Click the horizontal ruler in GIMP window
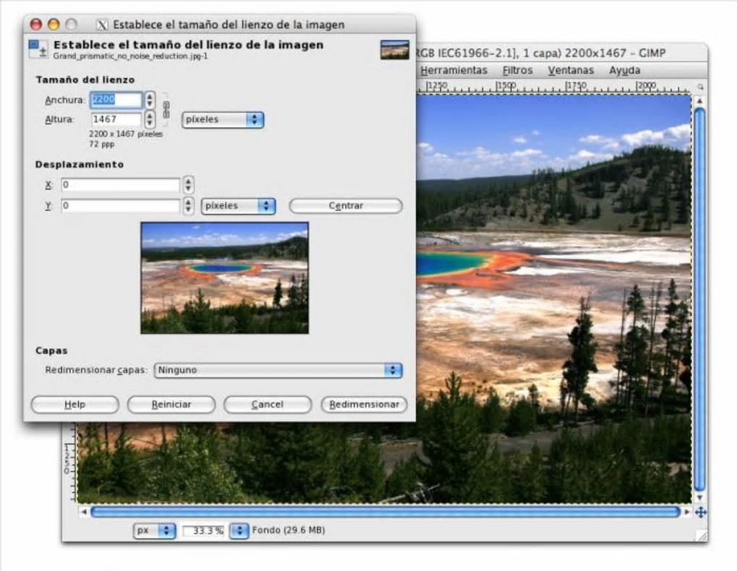 553,87
